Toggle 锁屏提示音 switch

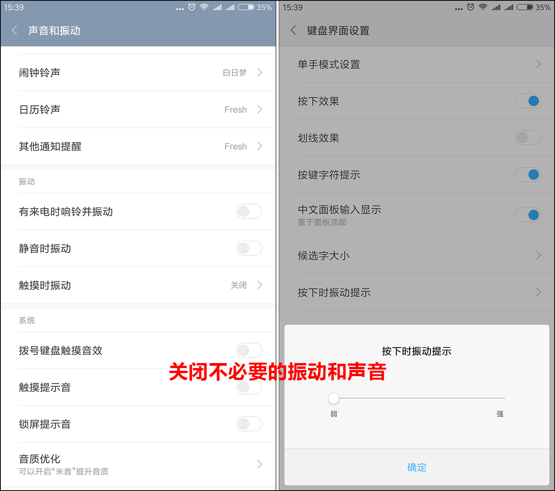(x=249, y=424)
